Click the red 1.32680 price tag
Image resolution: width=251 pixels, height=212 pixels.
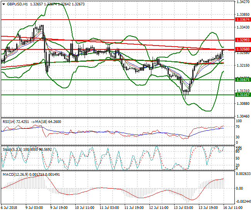pos(243,50)
